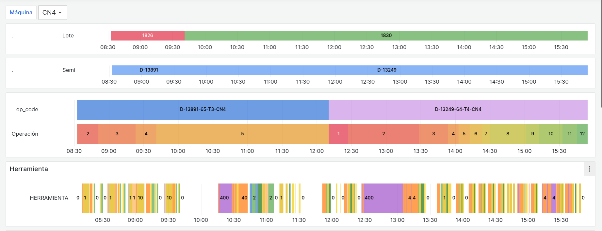Viewport: 602px width, 231px height.
Task: Click Operación segment 8
Action: [508, 134]
